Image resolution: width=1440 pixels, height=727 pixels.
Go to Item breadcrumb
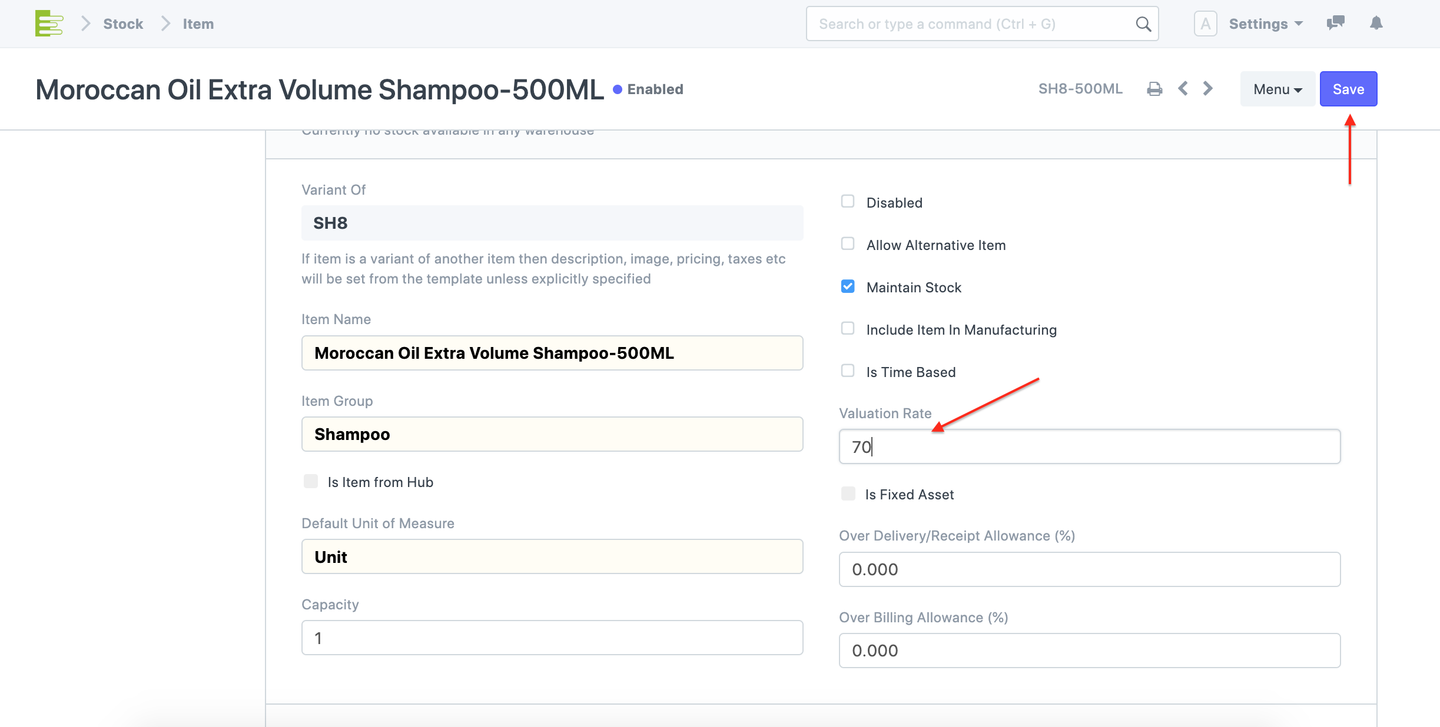pyautogui.click(x=198, y=24)
